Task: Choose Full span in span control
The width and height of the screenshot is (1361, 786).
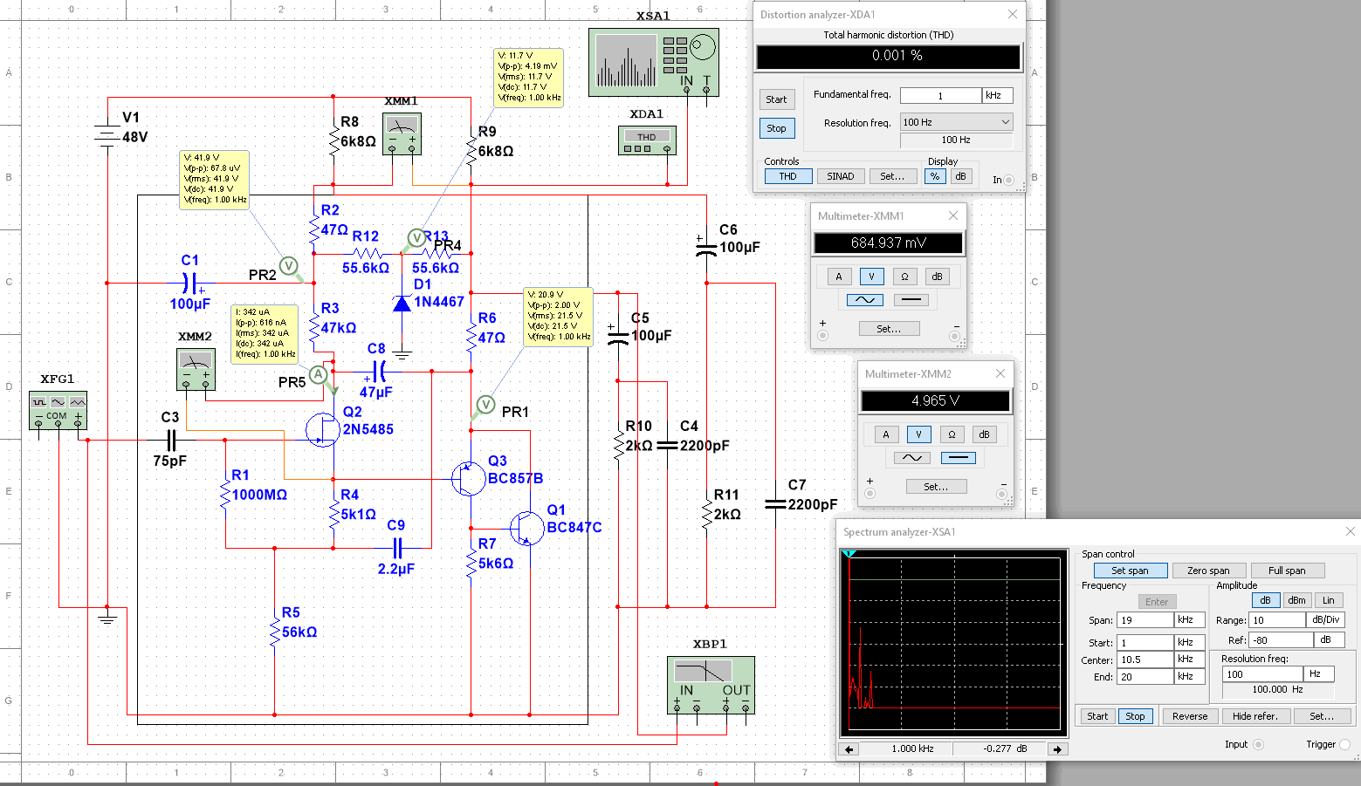Action: [1287, 571]
